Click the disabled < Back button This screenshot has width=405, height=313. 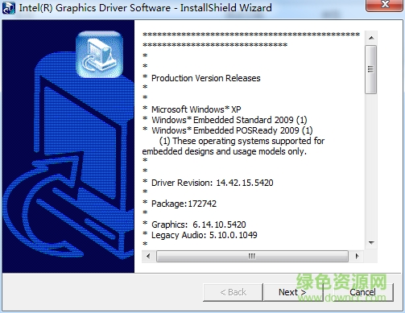(233, 292)
